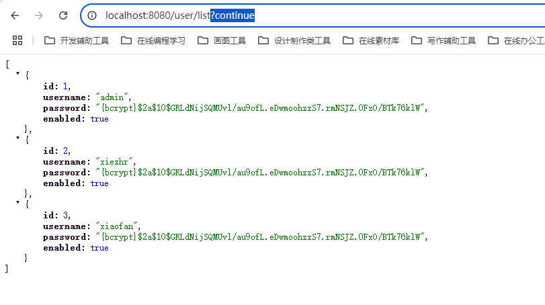Click the id value 1

[x=65, y=87]
